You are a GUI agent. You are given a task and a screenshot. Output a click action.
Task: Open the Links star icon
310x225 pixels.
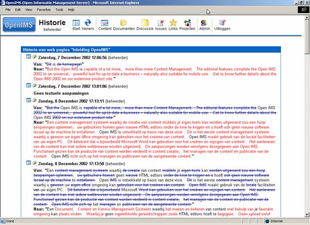pos(173,23)
